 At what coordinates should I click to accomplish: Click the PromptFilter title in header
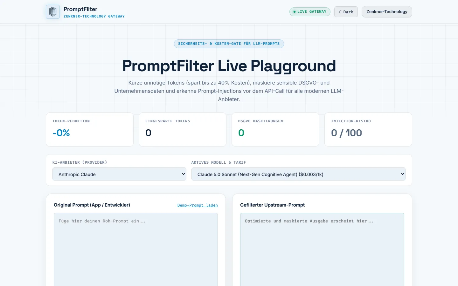point(80,9)
